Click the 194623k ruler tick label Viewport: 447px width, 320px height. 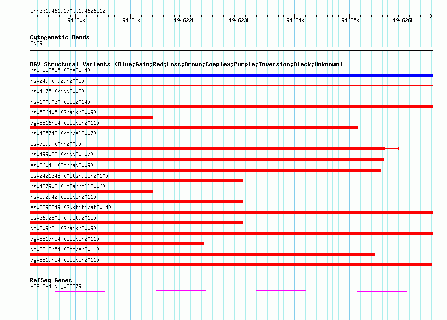tap(239, 20)
